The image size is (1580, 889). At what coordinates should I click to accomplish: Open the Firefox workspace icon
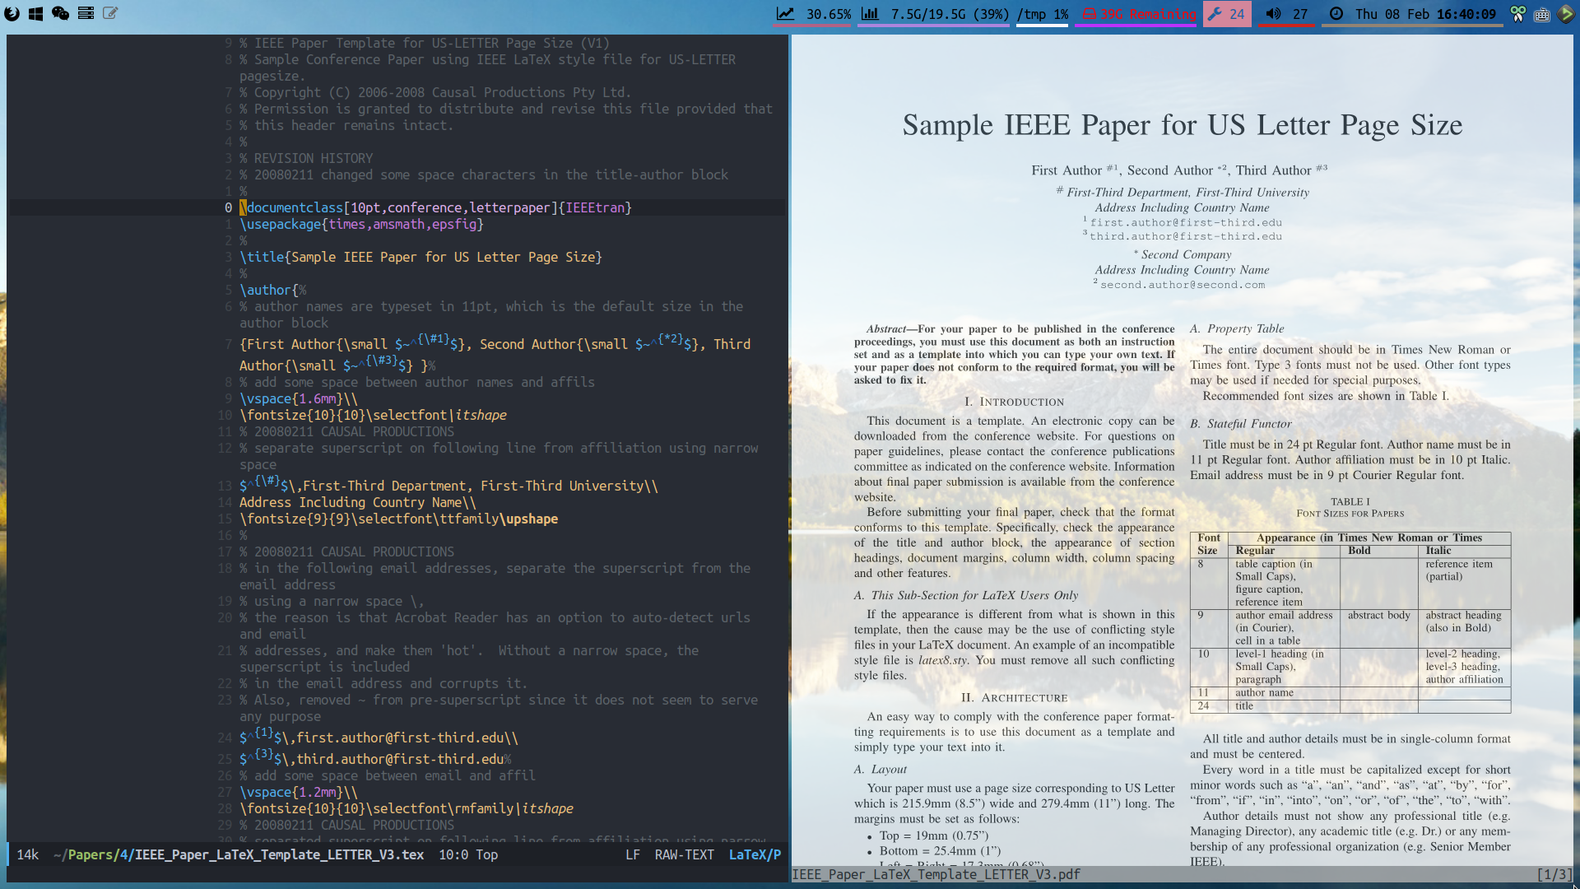pyautogui.click(x=12, y=13)
